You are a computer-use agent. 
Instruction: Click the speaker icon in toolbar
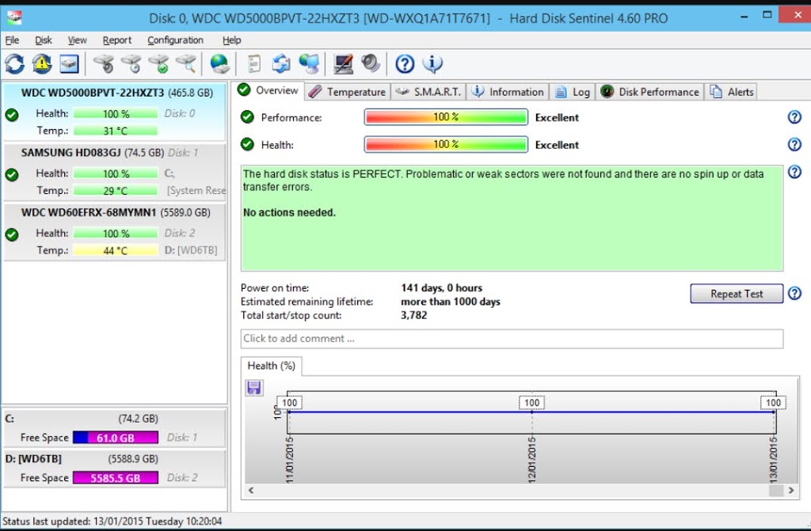[370, 63]
